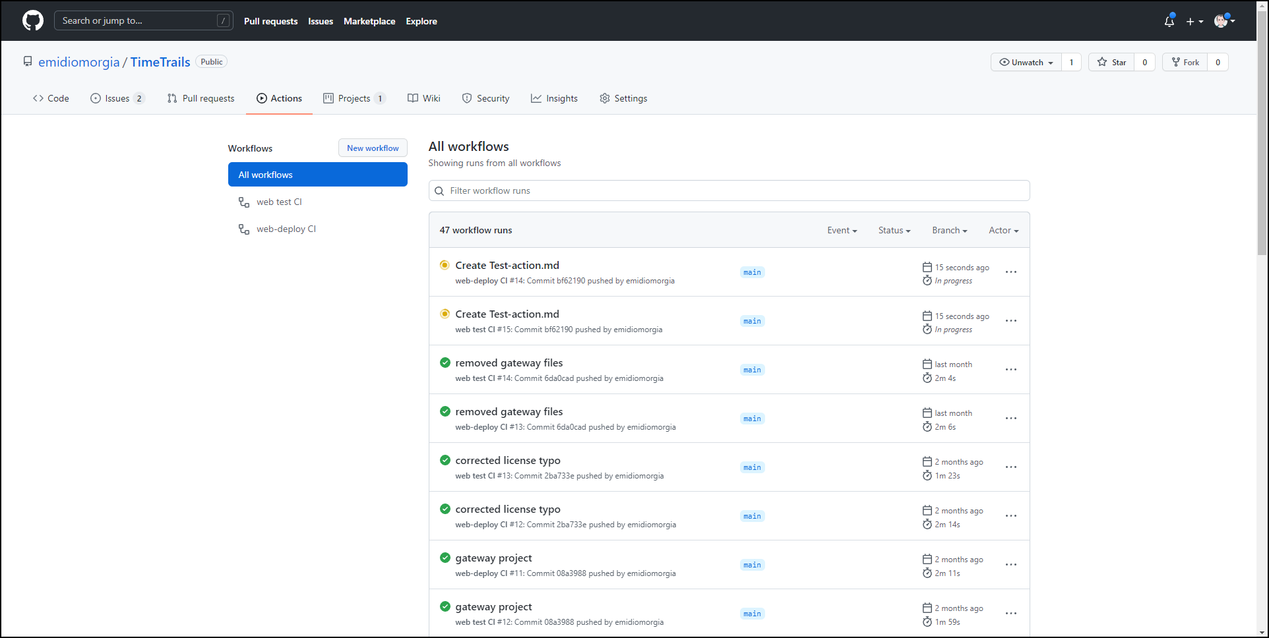Open the three-dot menu for corrected license typo #13
The image size is (1269, 638).
pyautogui.click(x=1010, y=467)
